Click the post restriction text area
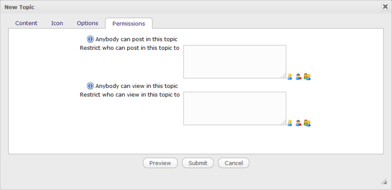The image size is (392, 190). coord(235,61)
